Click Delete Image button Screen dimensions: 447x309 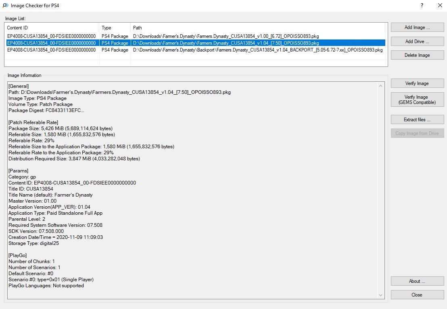tap(417, 55)
